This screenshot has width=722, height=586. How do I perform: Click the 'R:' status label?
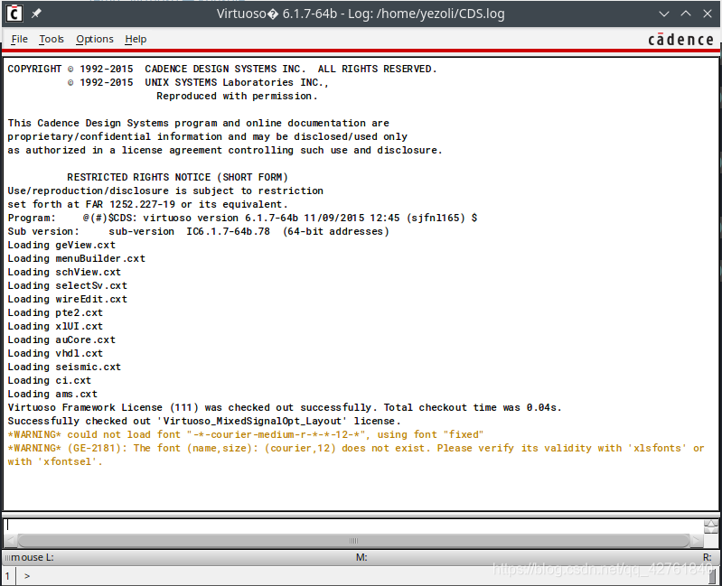point(708,557)
